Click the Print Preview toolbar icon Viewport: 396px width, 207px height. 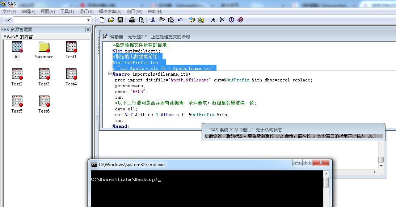click(x=142, y=20)
